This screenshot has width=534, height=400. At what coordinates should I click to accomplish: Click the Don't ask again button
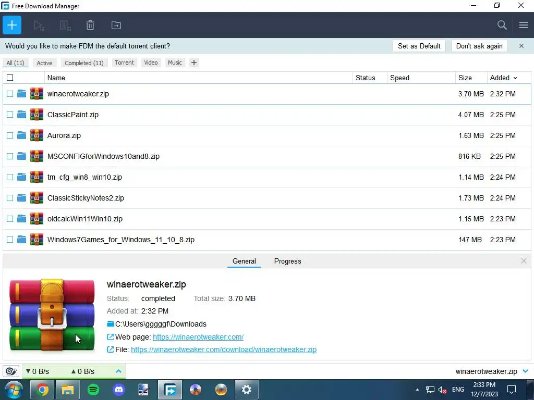coord(479,46)
